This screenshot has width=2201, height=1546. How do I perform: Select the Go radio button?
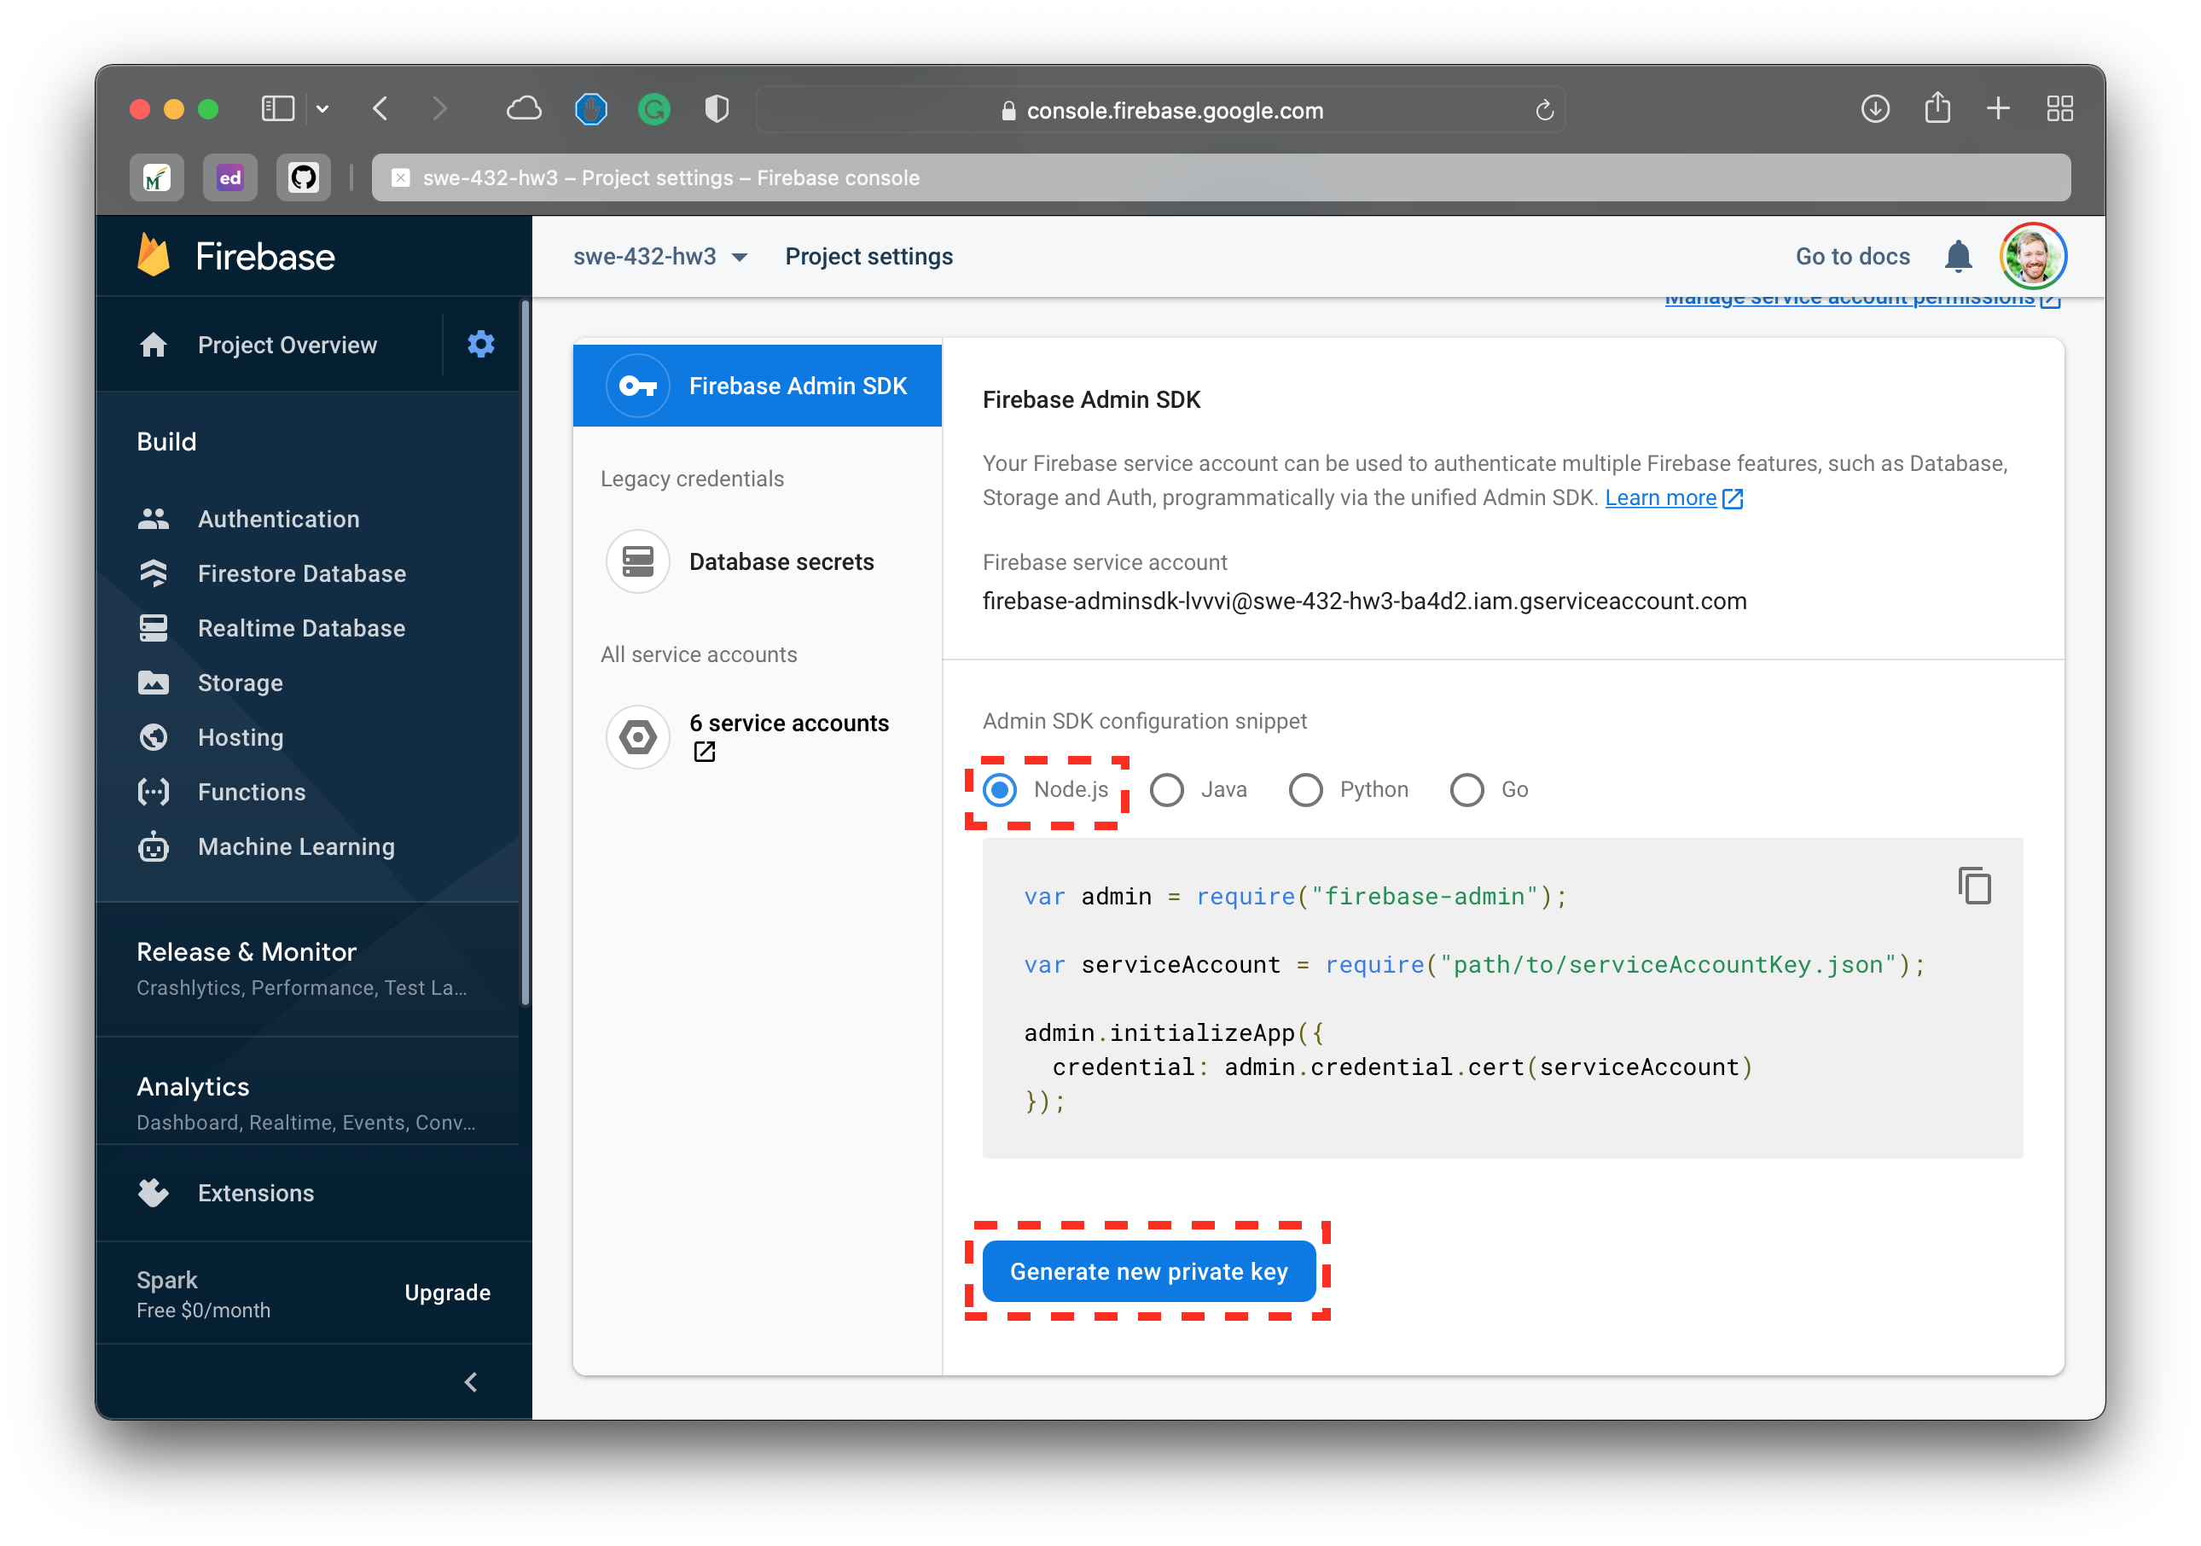[x=1470, y=788]
